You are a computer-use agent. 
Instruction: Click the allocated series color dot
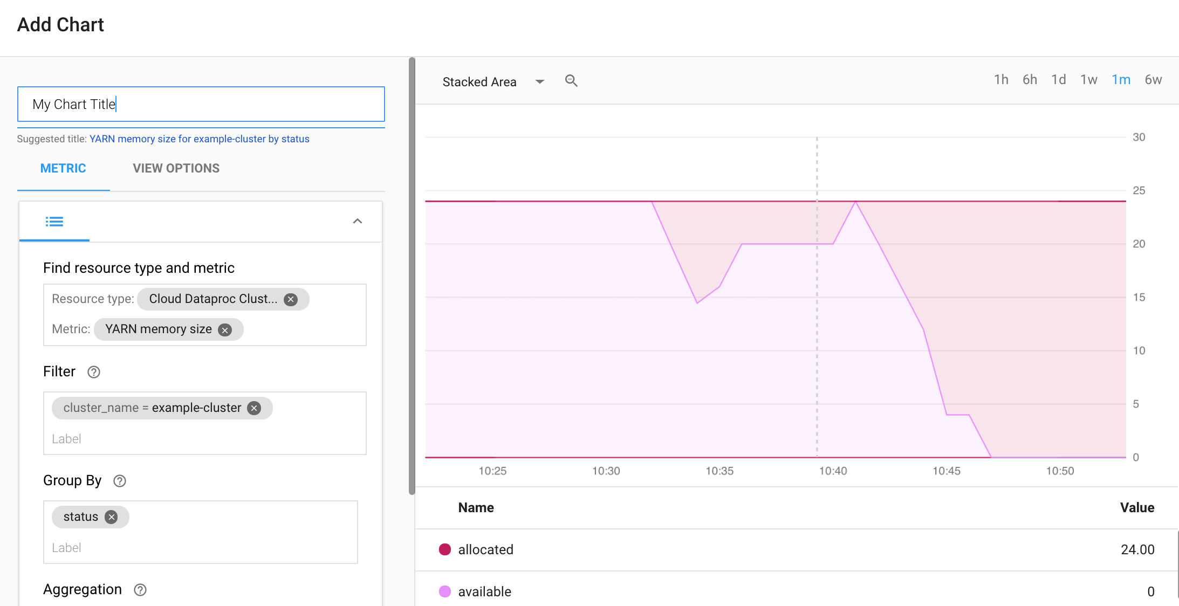[445, 549]
